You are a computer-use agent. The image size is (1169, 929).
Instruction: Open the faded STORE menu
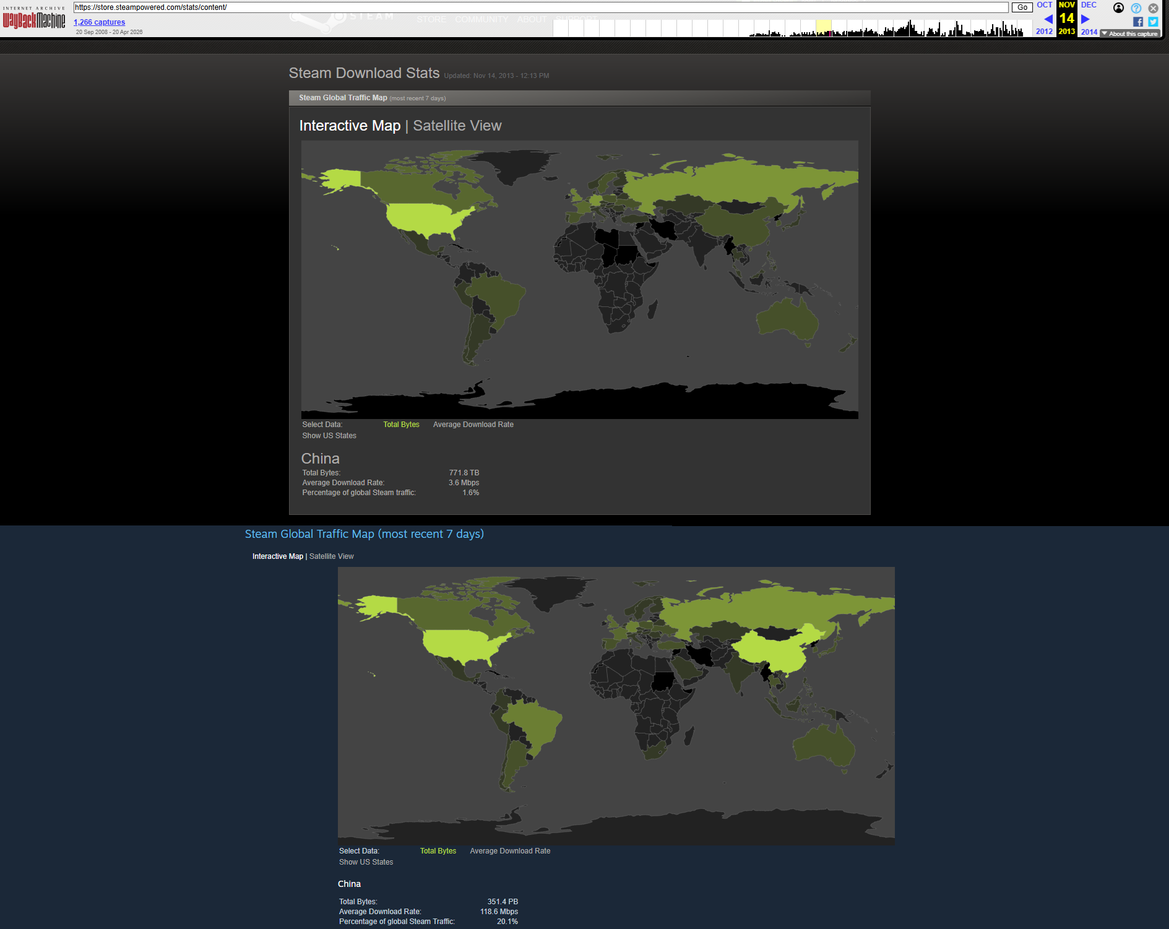point(431,19)
